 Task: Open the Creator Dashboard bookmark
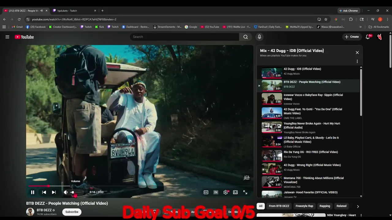pos(63,27)
